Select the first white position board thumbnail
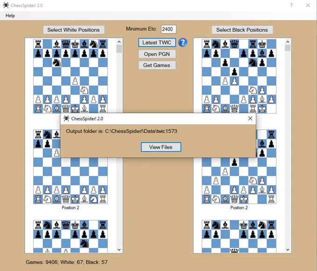This screenshot has width=317, height=271. 70,76
